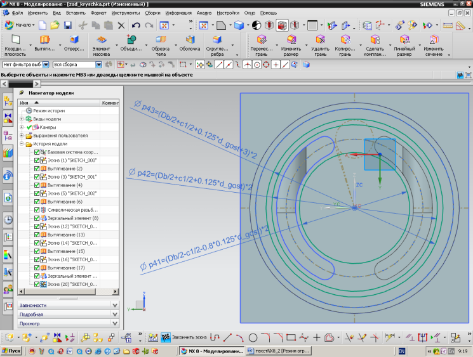Viewport: 473px width, 357px height.
Task: Select the Изменить размер tool
Action: point(291,46)
